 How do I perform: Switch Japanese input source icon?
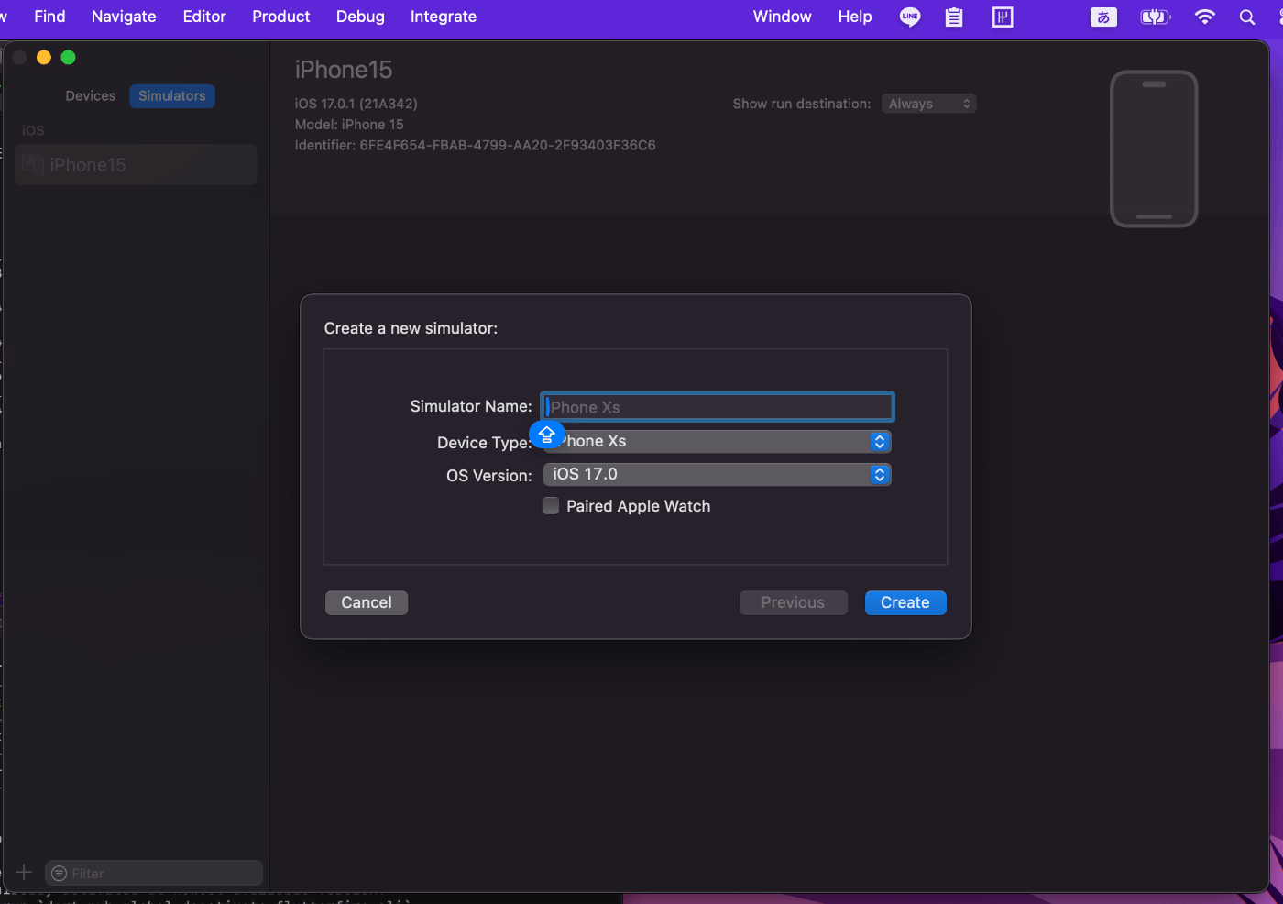coord(1103,17)
